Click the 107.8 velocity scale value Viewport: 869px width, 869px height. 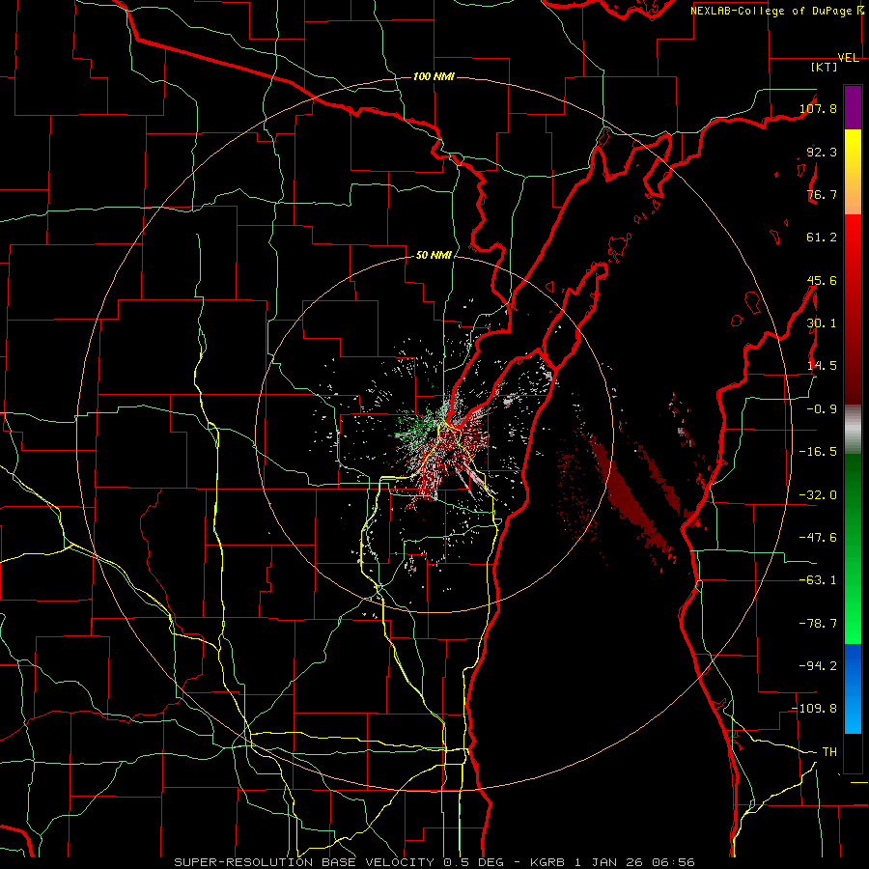click(818, 108)
